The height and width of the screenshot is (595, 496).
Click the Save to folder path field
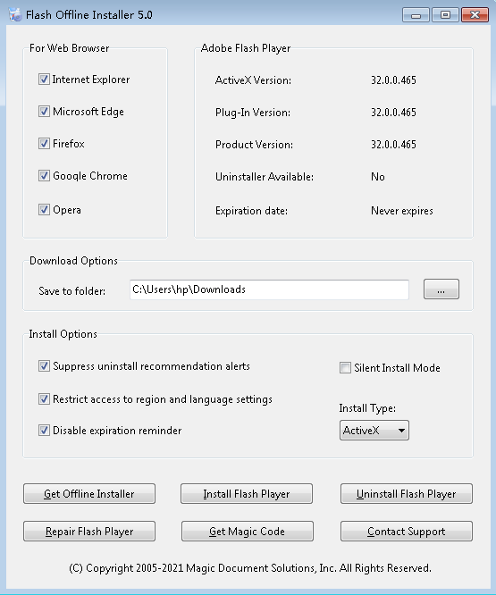[x=269, y=290]
